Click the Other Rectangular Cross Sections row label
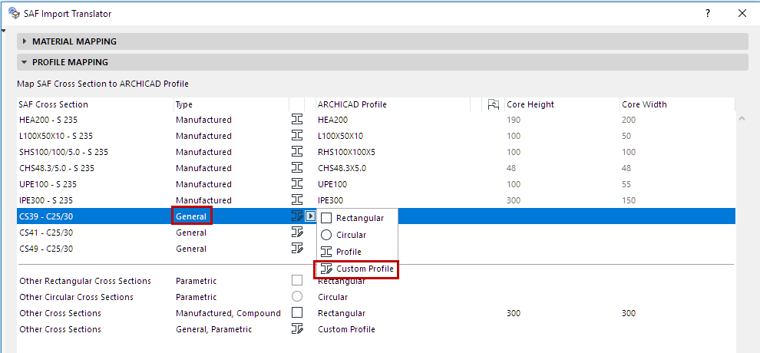 point(84,281)
